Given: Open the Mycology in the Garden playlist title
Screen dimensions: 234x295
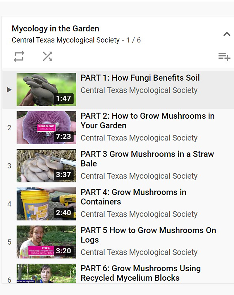Looking at the screenshot, I should pos(55,29).
